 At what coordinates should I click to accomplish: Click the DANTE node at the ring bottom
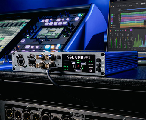point(78,70)
